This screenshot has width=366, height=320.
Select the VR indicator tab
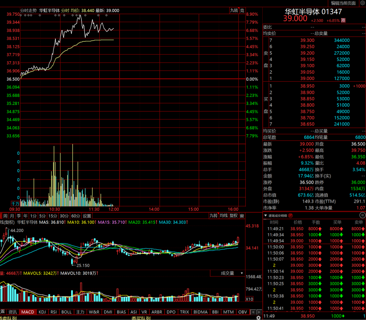pos(144,312)
